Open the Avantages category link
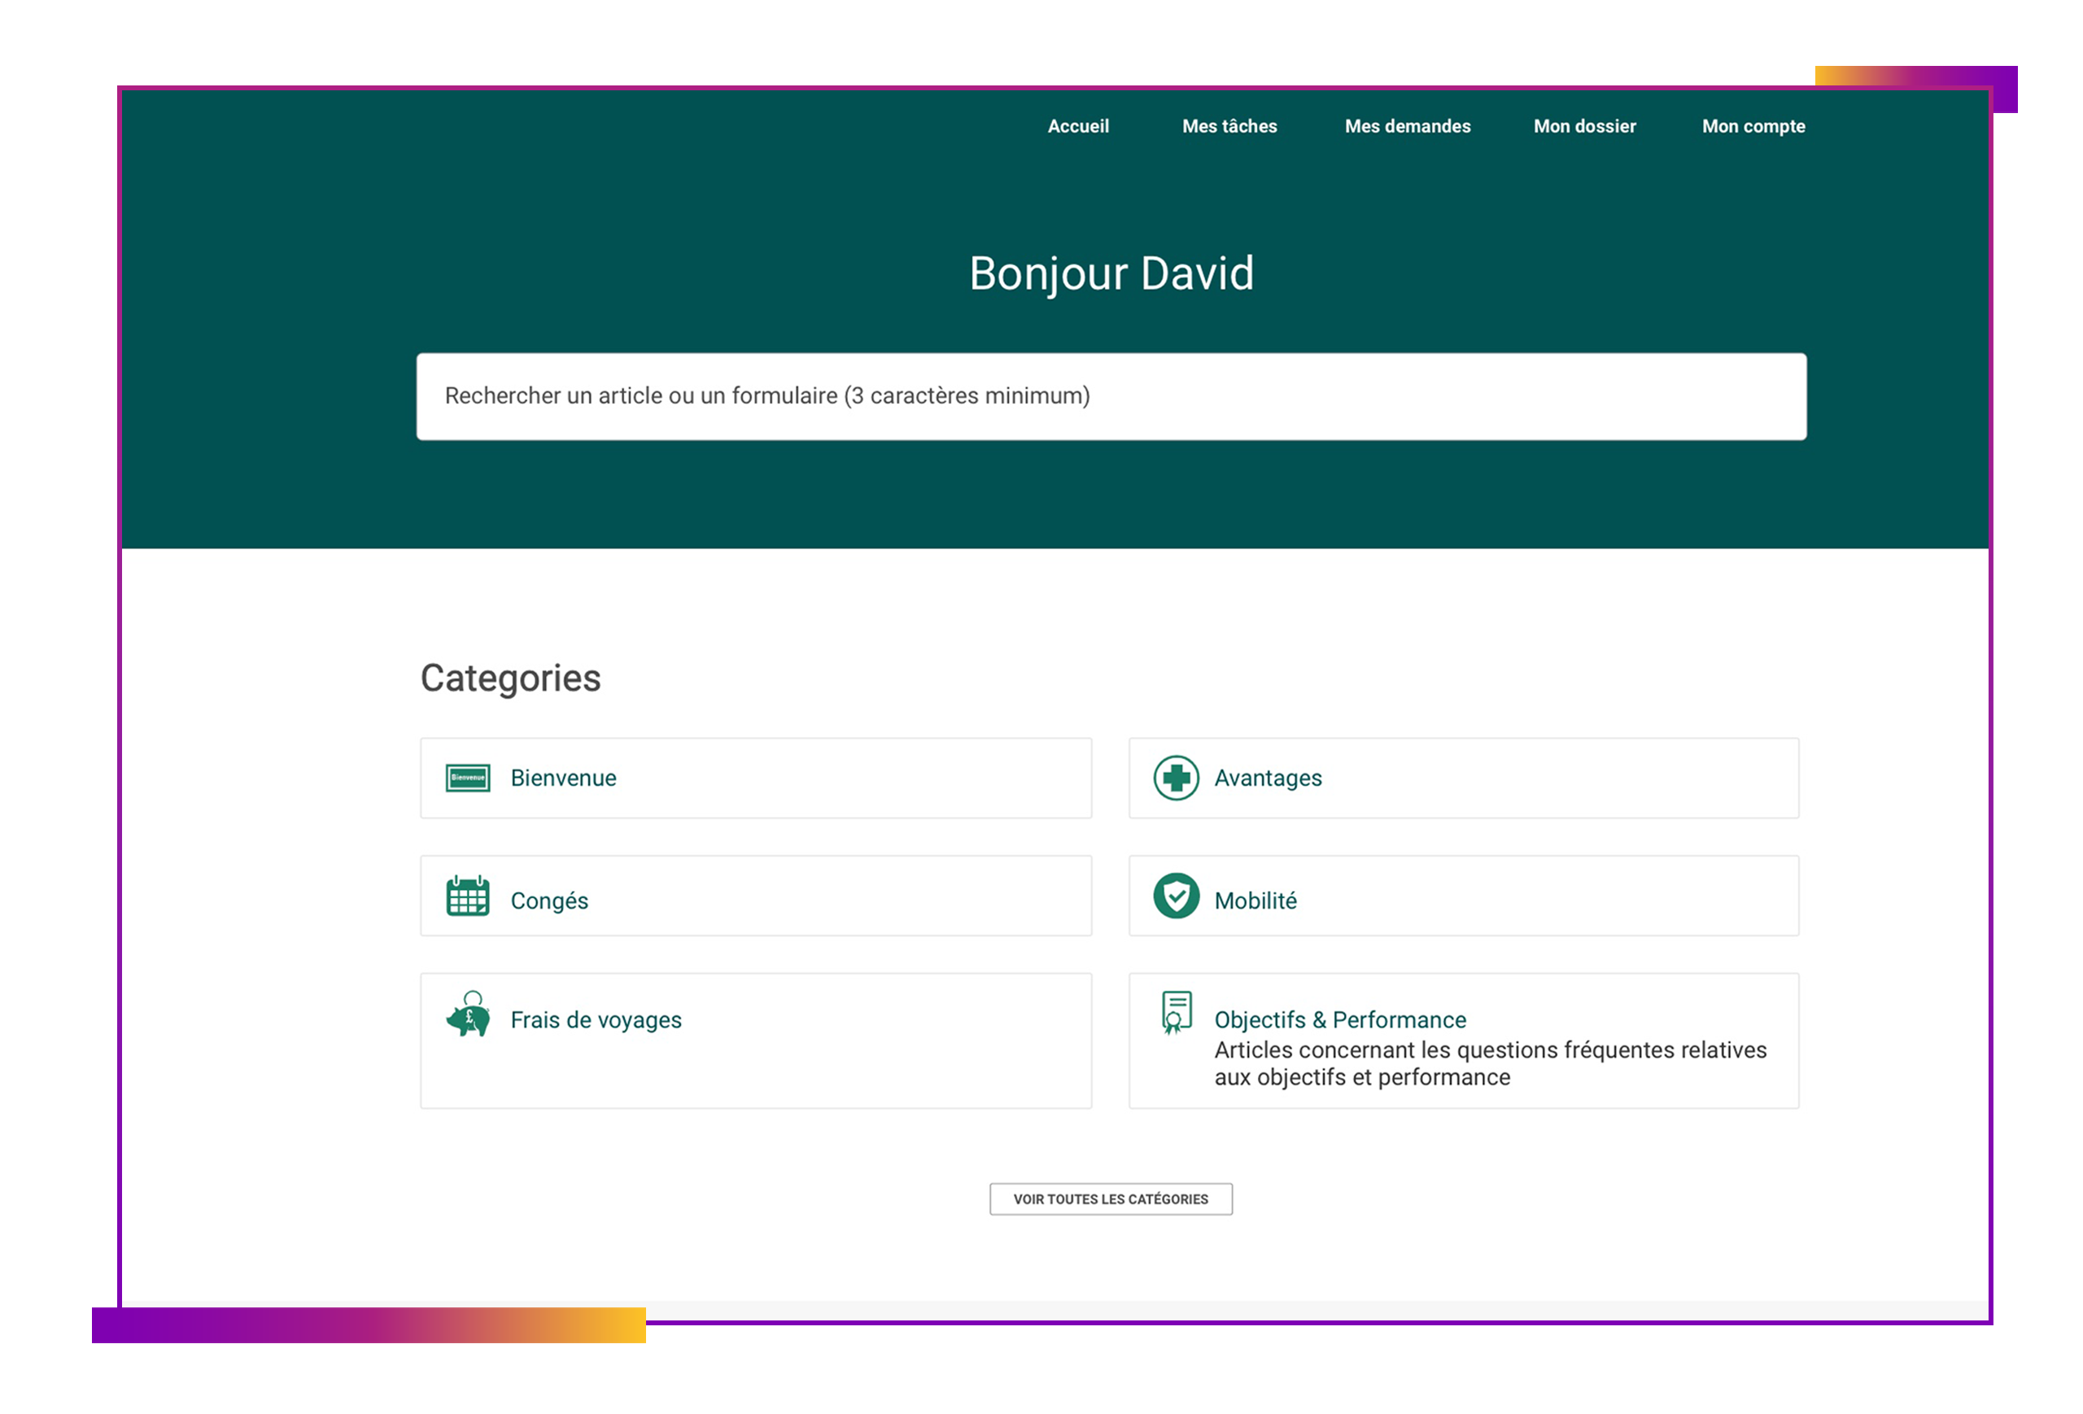2083x1414 pixels. coord(1268,778)
